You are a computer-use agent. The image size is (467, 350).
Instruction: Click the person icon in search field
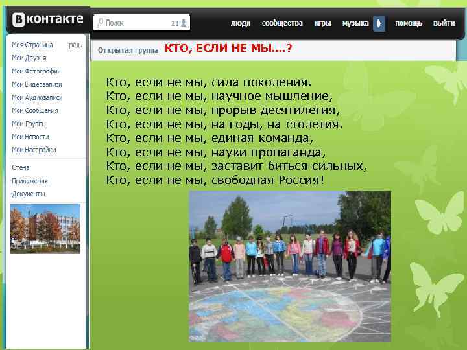[184, 23]
